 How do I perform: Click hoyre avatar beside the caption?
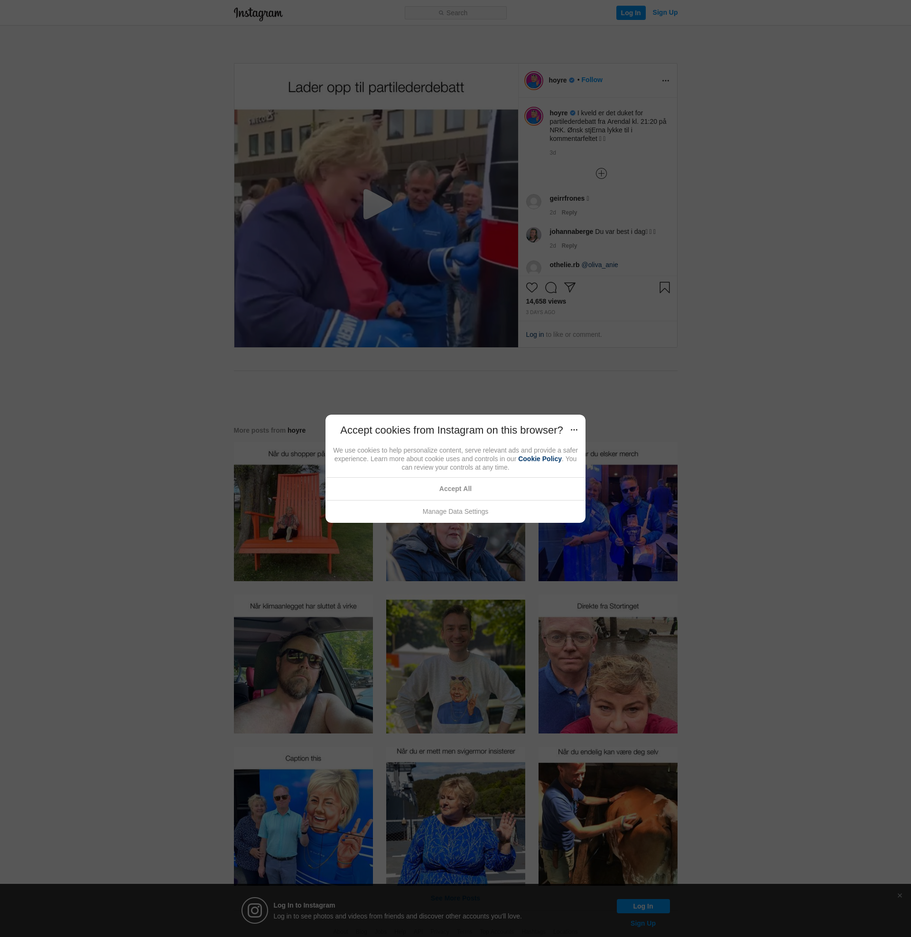click(533, 116)
